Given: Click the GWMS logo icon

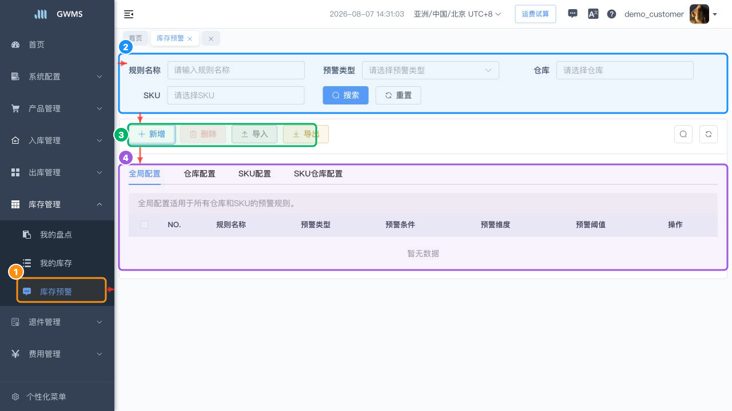Looking at the screenshot, I should pyautogui.click(x=41, y=14).
